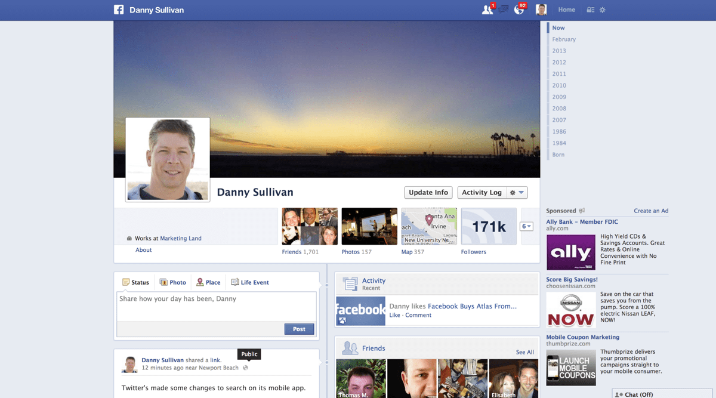Click the status text input field
The image size is (716, 398).
[x=217, y=306]
